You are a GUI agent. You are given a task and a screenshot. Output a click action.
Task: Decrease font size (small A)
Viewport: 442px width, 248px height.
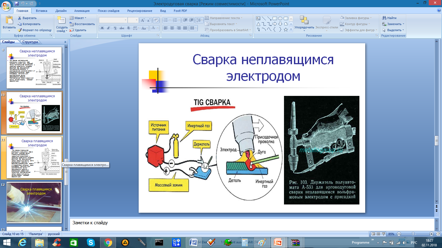coord(148,20)
